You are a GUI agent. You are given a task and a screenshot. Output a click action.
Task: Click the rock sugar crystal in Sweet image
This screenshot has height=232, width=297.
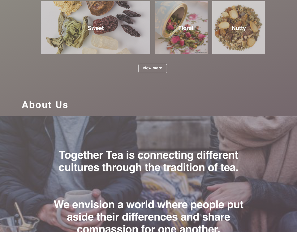105,42
